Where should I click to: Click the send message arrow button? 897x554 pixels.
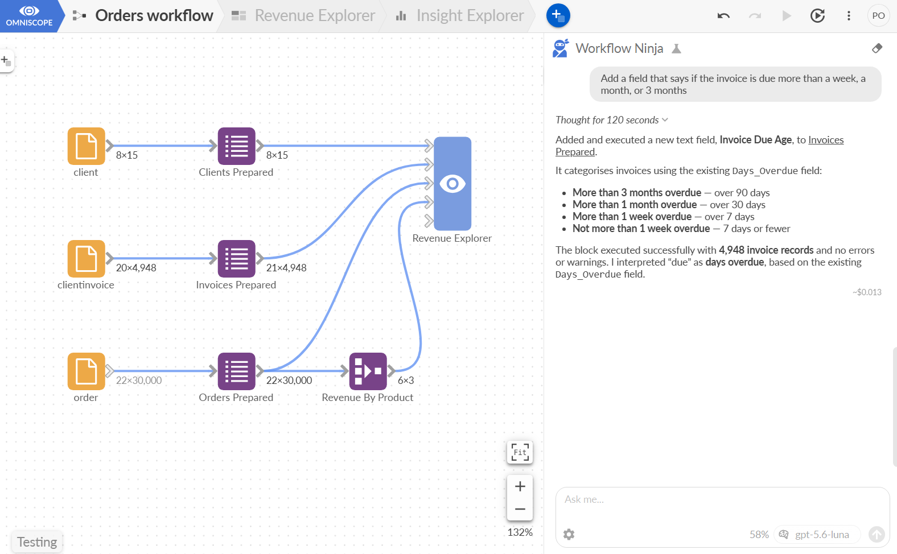pyautogui.click(x=877, y=535)
